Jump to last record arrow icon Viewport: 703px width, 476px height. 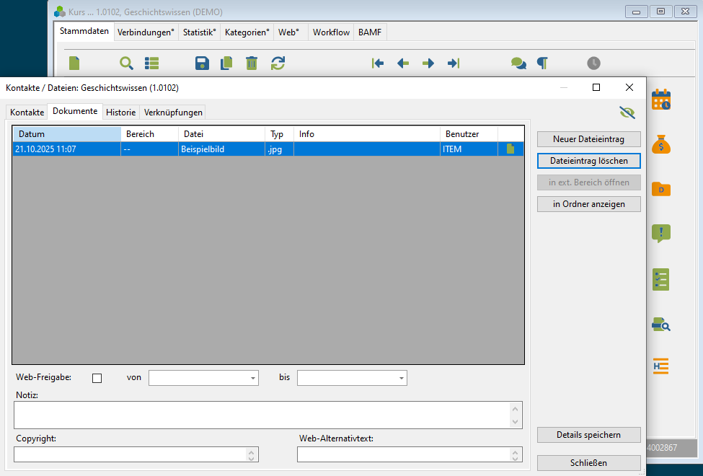(454, 63)
